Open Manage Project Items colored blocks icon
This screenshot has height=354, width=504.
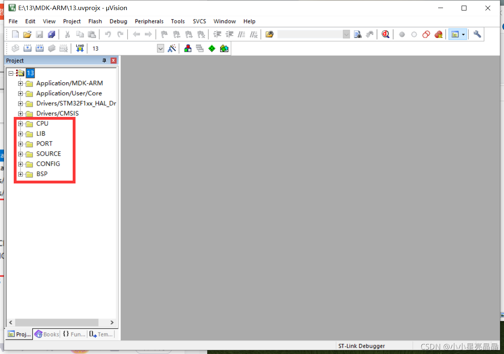pos(188,48)
